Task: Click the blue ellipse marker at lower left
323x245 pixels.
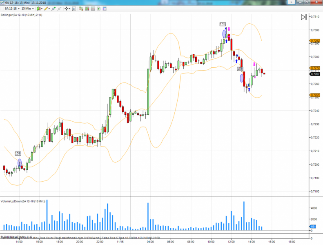Action: pyautogui.click(x=20, y=163)
